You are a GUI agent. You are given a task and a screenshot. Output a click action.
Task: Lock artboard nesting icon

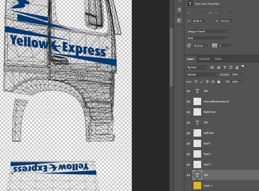pos(213,82)
